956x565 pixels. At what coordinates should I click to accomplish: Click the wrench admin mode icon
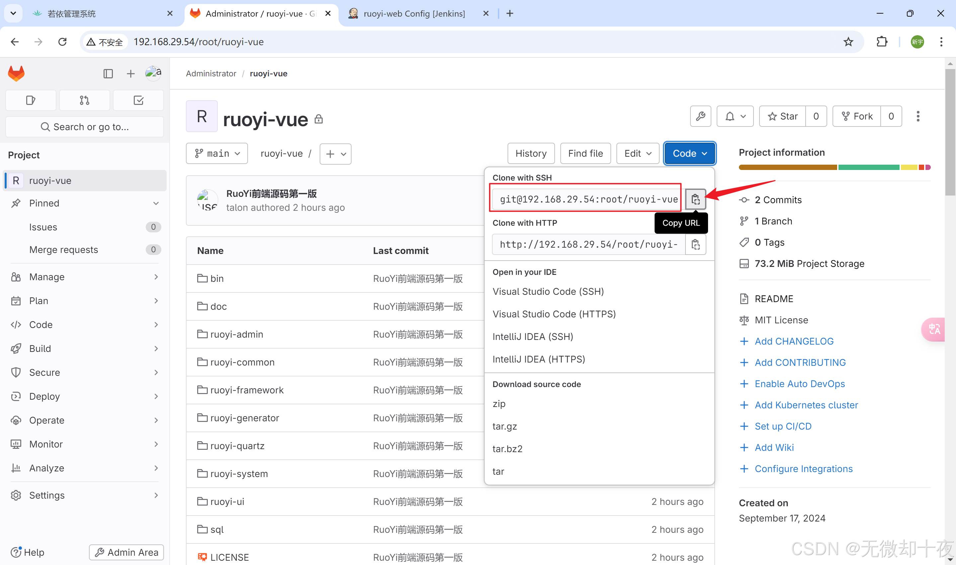click(700, 116)
